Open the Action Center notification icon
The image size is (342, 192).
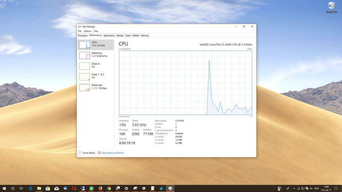pyautogui.click(x=336, y=189)
